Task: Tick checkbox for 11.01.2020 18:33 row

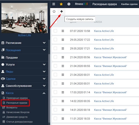Action: (x=55, y=119)
